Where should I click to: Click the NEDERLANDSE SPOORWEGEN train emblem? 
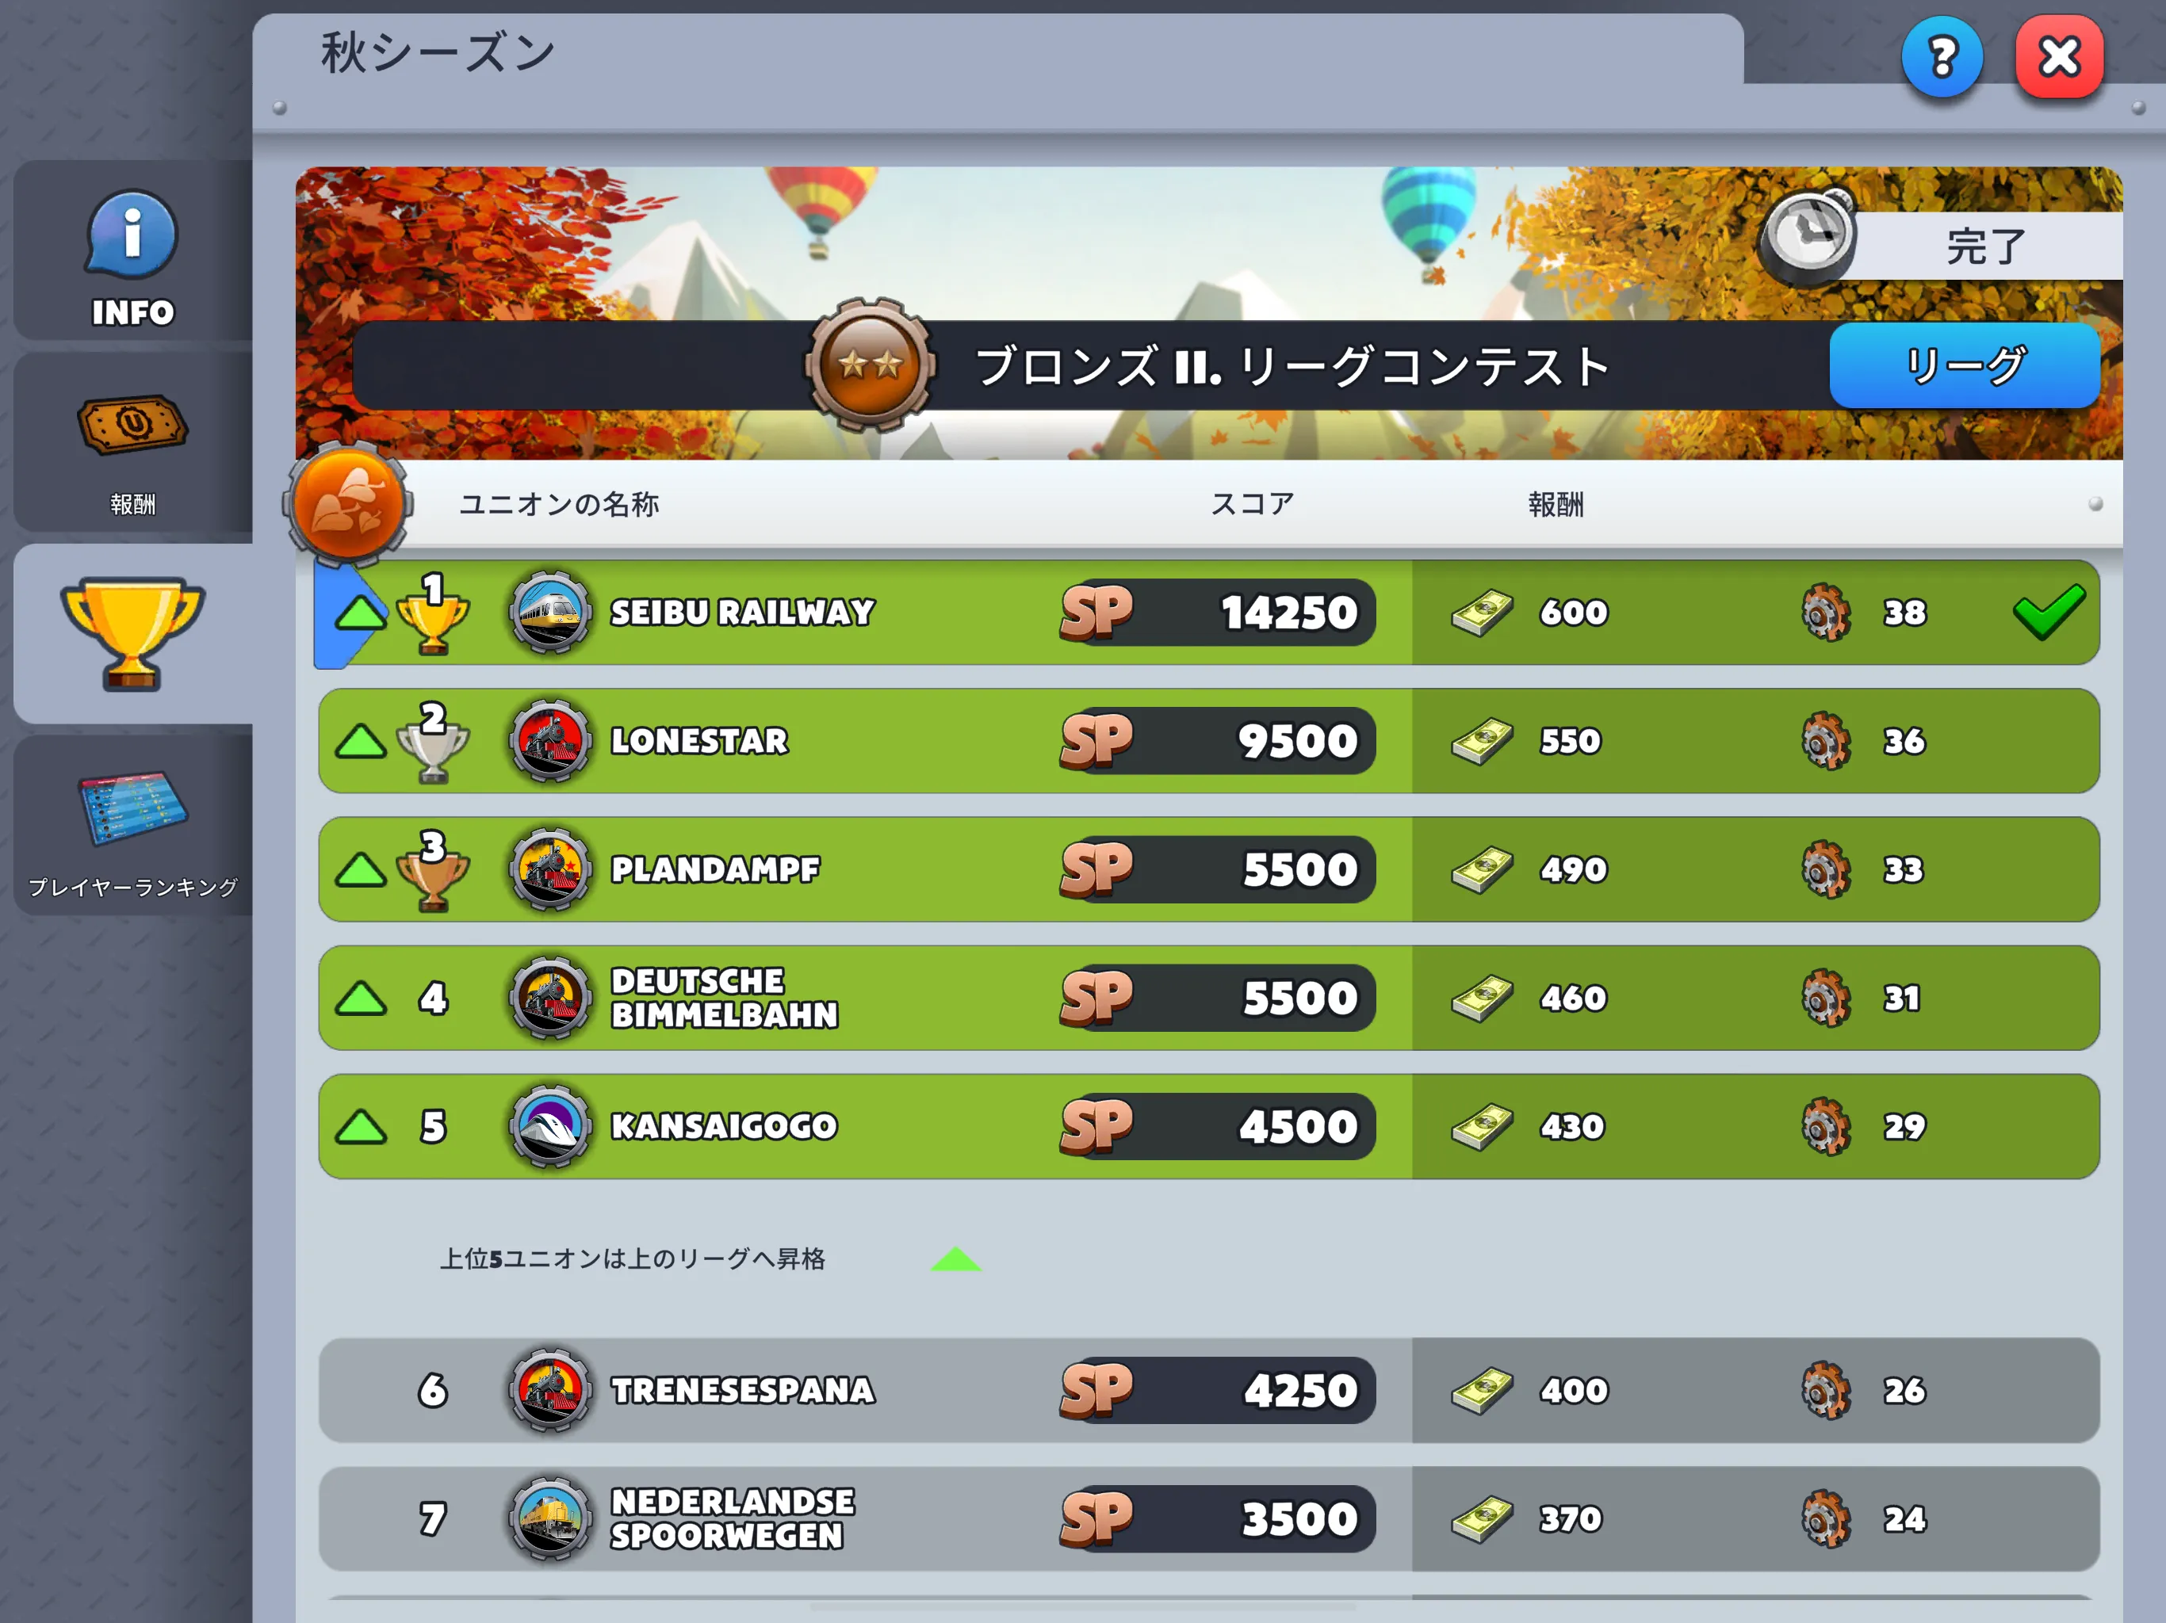pyautogui.click(x=550, y=1519)
